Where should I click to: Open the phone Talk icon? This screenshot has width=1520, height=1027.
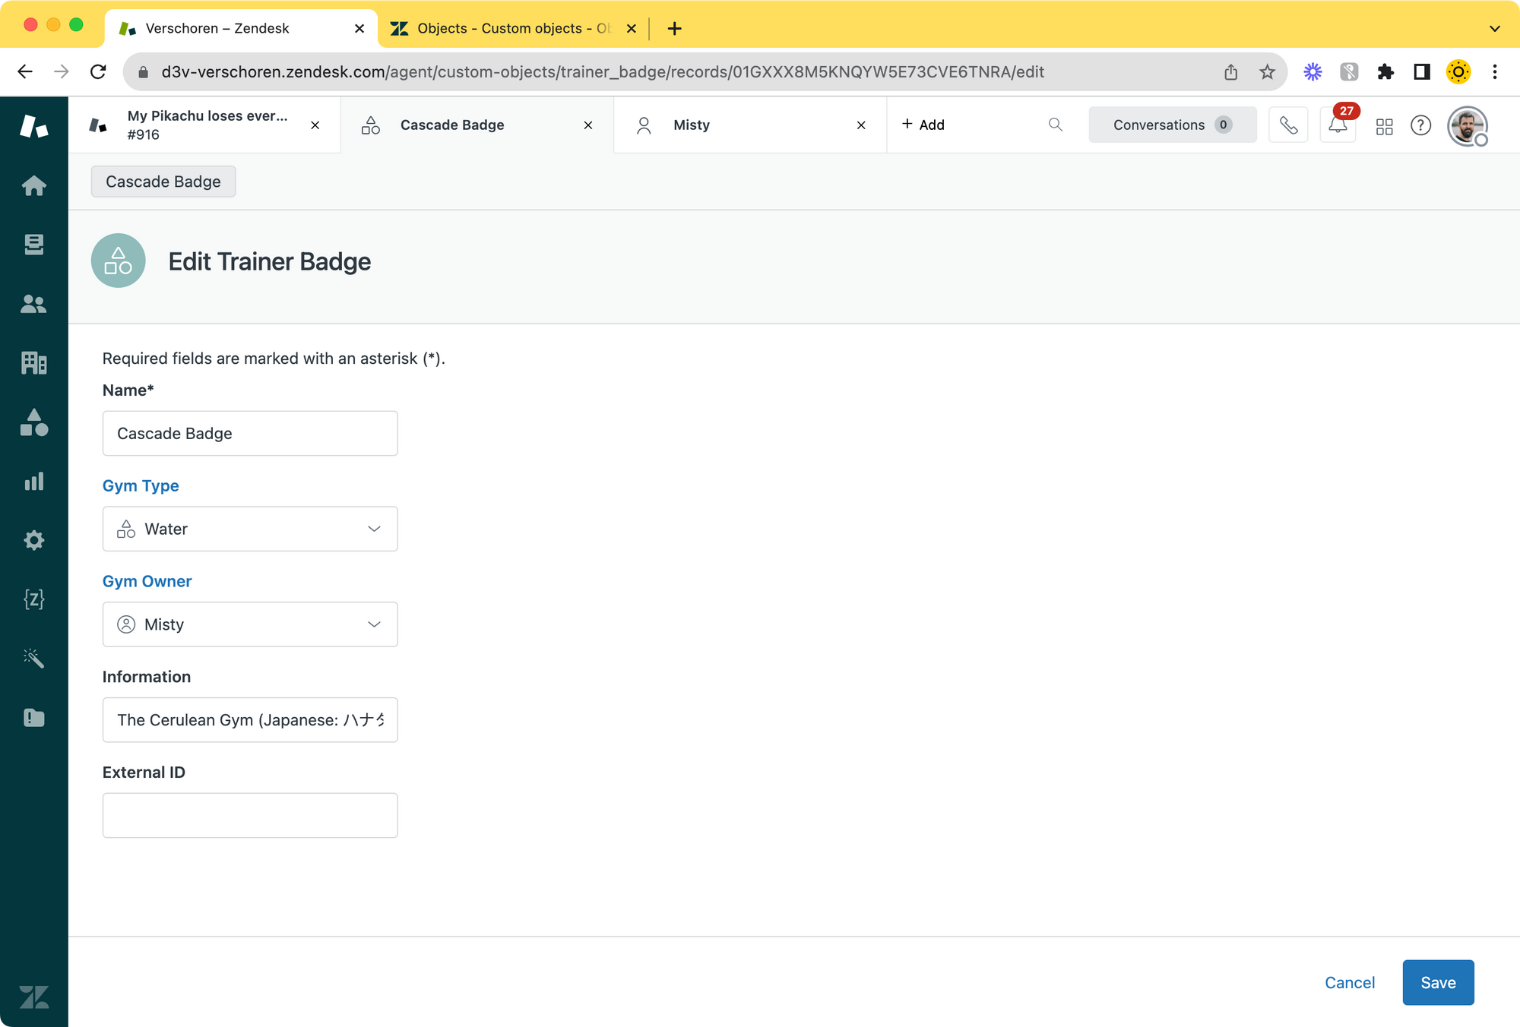[x=1288, y=125]
